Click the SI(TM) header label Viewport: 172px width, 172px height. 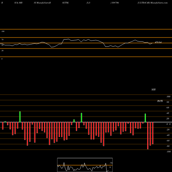(65, 3)
